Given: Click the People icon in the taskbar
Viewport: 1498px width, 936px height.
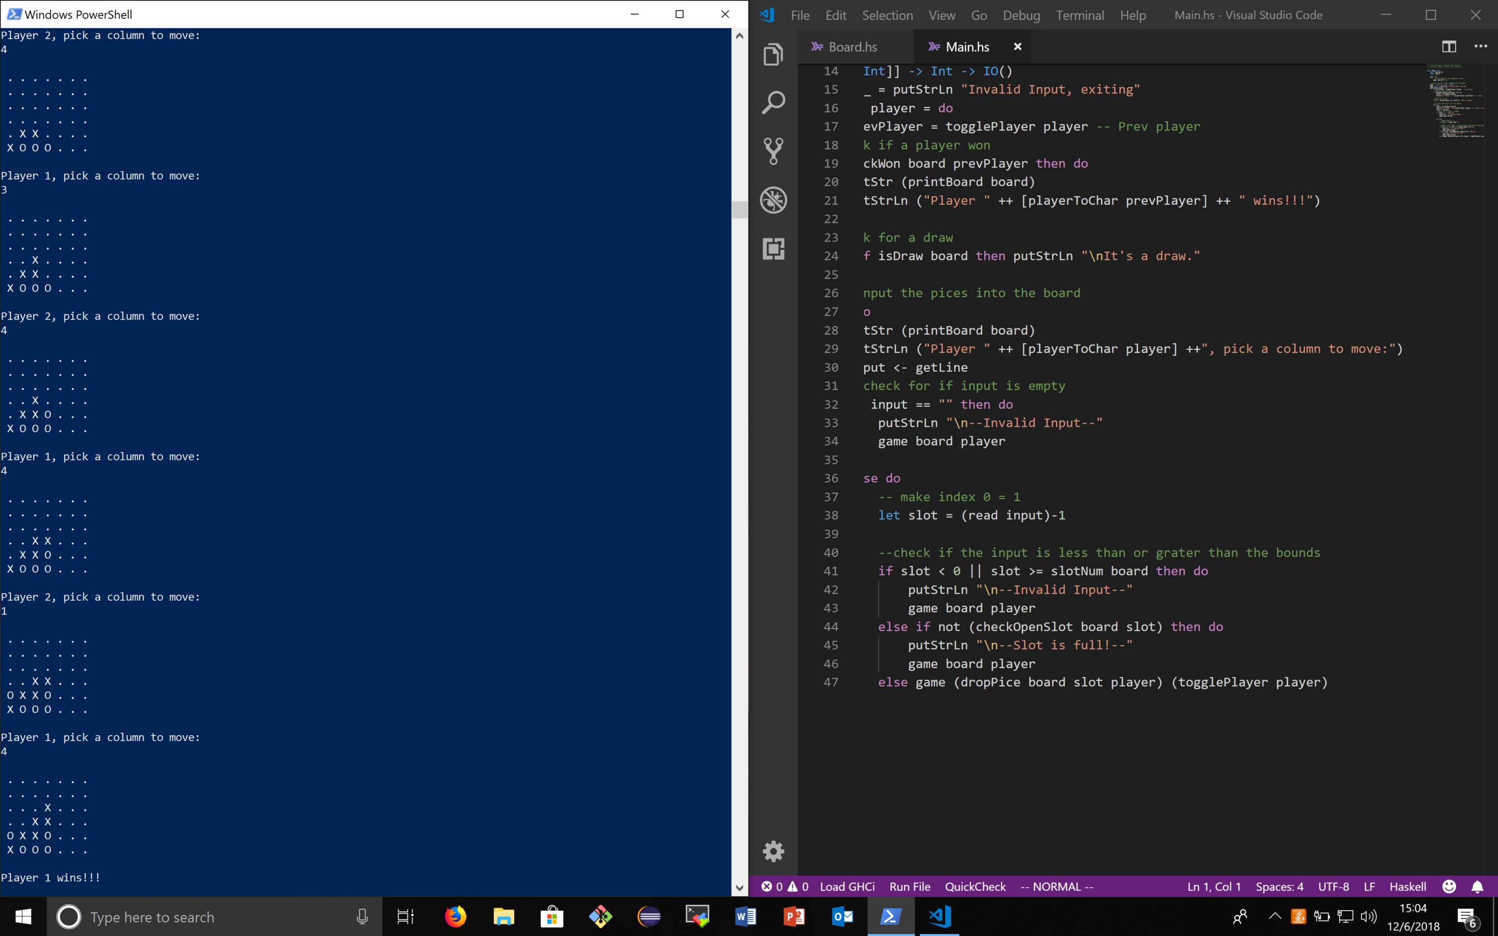Looking at the screenshot, I should pyautogui.click(x=1239, y=917).
